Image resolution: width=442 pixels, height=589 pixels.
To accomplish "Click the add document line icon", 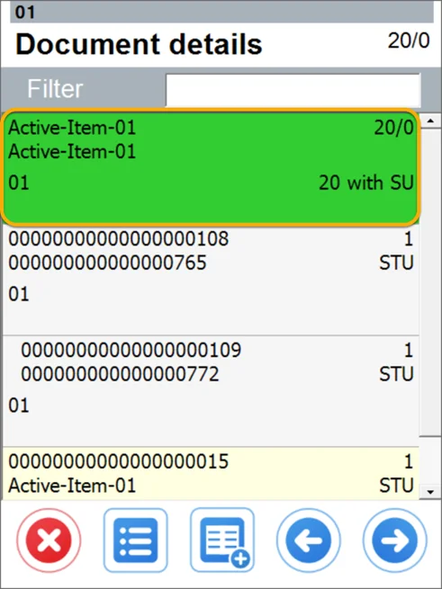I will tap(222, 540).
